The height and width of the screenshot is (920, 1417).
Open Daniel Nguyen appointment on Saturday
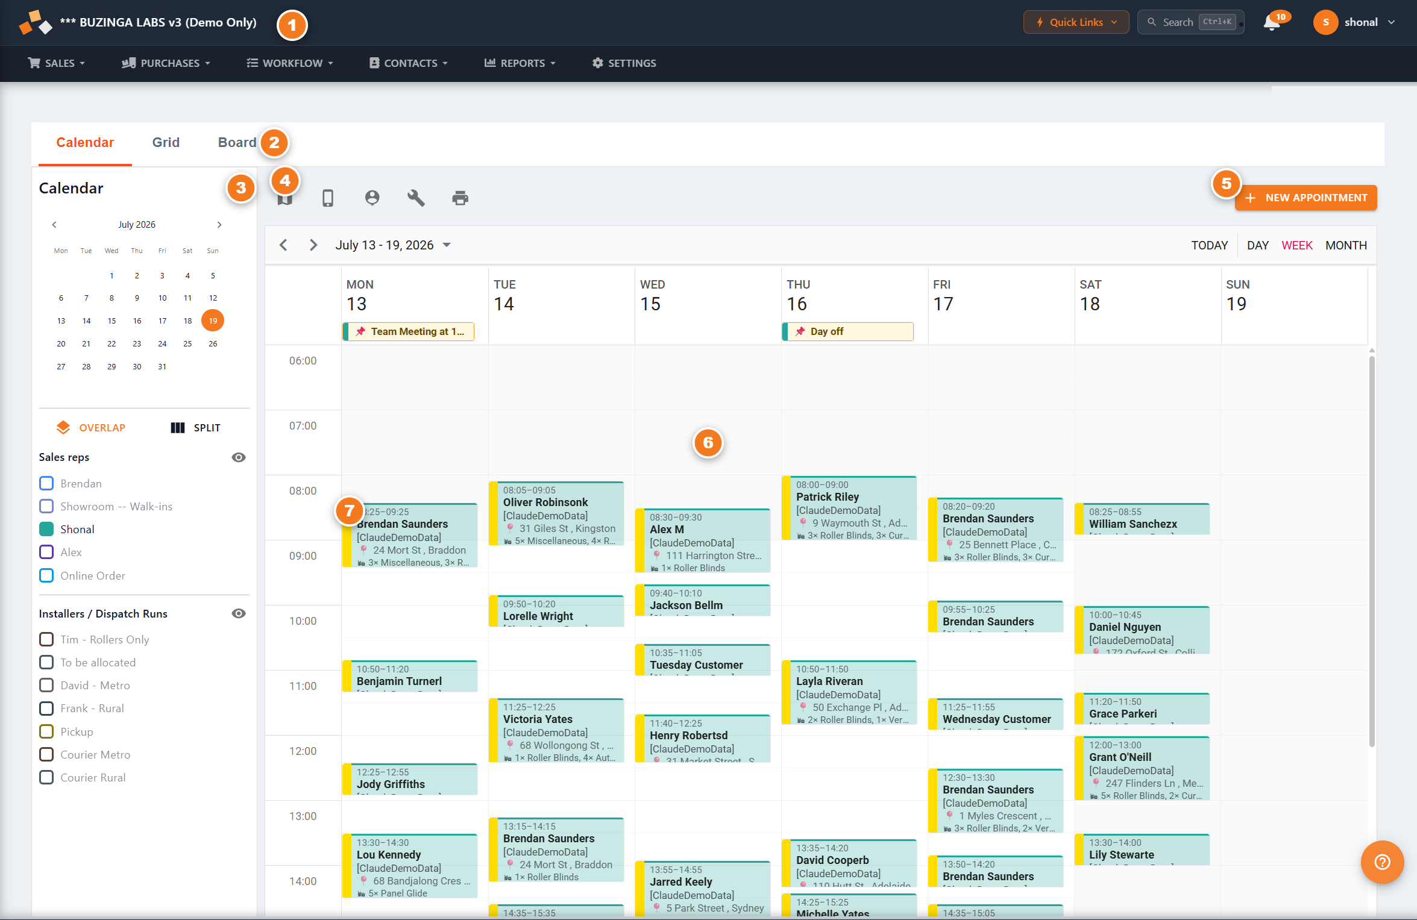pos(1143,630)
